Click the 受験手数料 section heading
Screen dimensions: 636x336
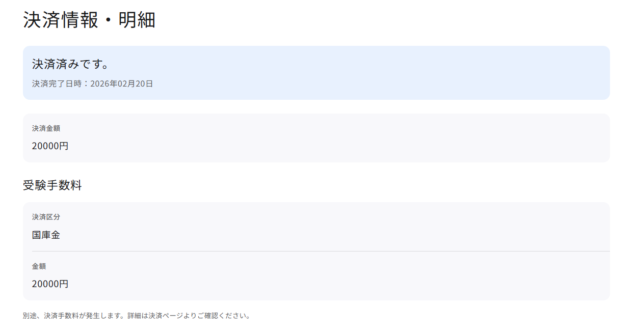52,185
